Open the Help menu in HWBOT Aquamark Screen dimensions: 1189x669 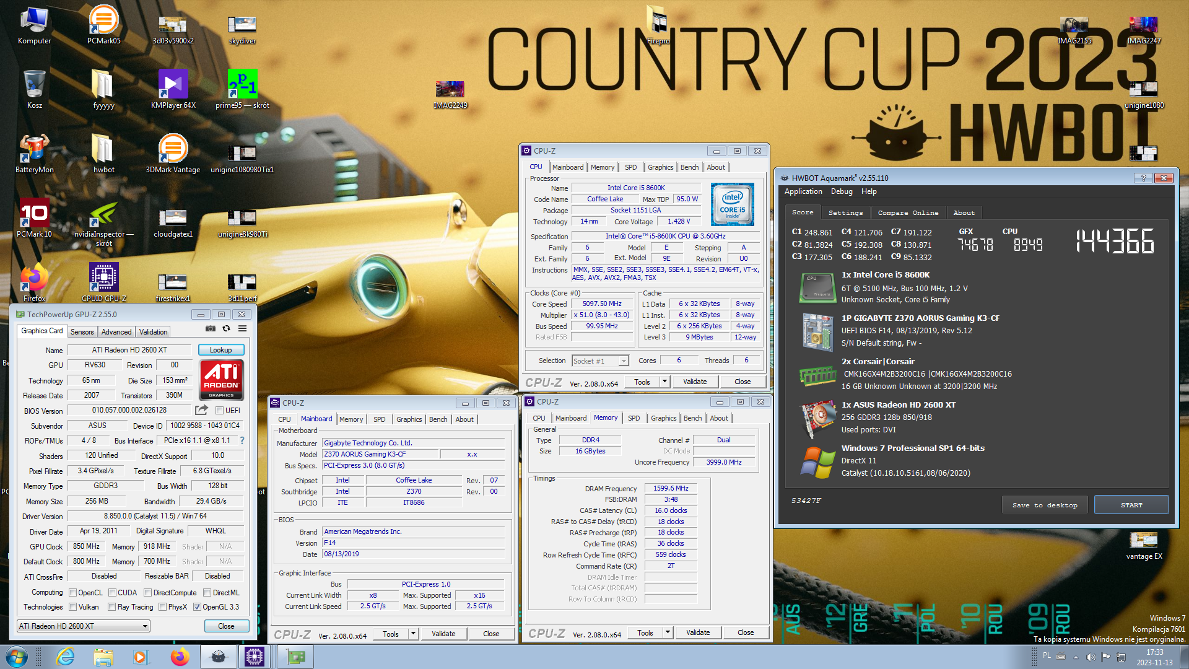[869, 191]
